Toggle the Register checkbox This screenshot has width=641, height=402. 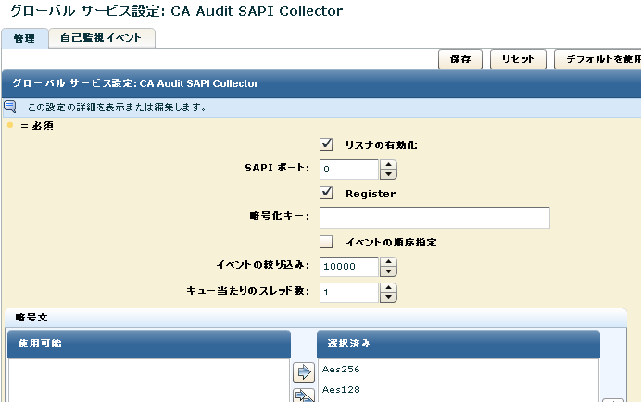pos(326,194)
